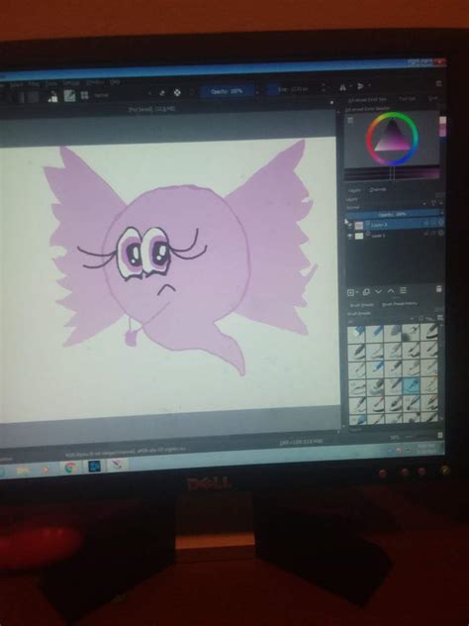Click the toolbar brush Size slider
The height and width of the screenshot is (626, 469).
tap(294, 89)
